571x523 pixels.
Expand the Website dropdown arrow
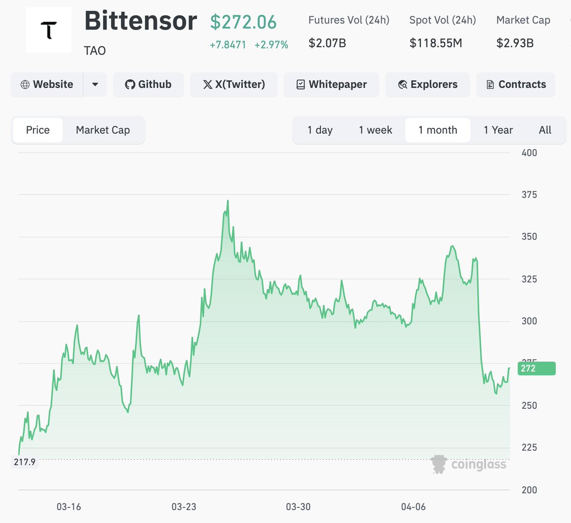pyautogui.click(x=95, y=85)
